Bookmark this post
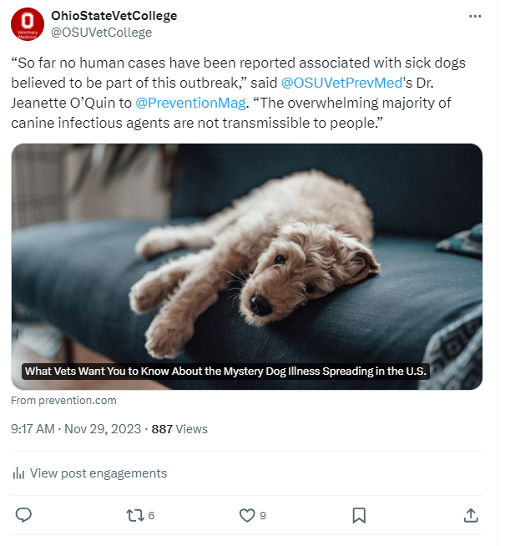Image resolution: width=515 pixels, height=546 pixels. [x=359, y=515]
